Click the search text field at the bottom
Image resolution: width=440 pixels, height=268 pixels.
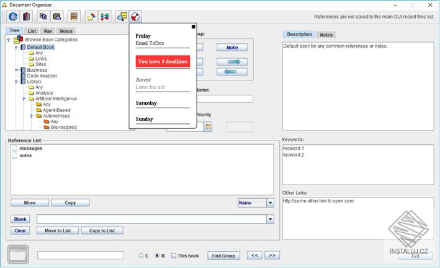point(81,255)
